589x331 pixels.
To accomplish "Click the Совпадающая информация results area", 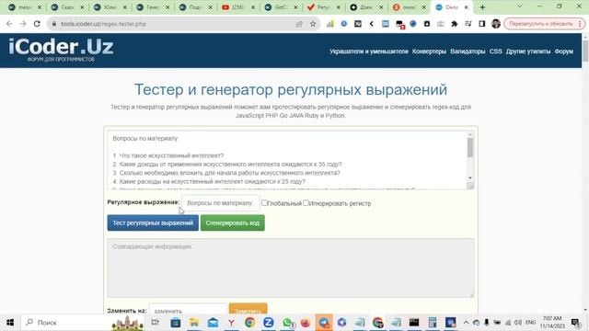I will click(x=291, y=268).
